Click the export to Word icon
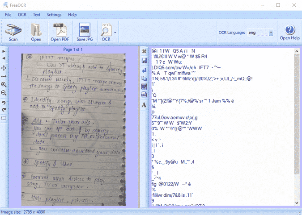This screenshot has height=215, width=302. coord(144,87)
